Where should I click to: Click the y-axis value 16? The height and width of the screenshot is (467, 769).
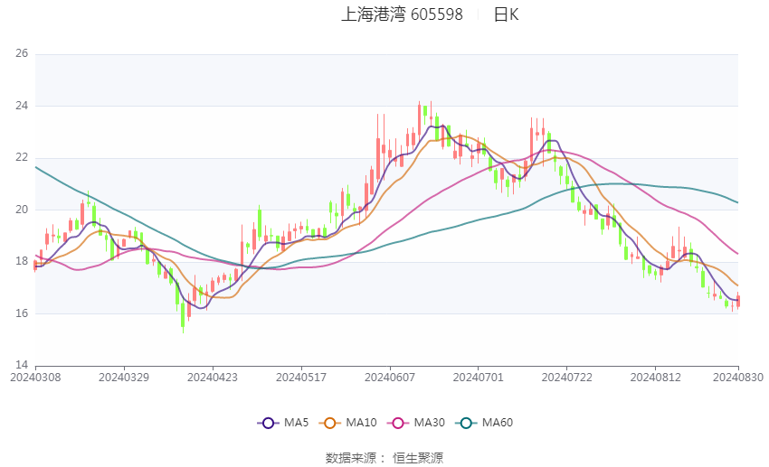pyautogui.click(x=22, y=313)
